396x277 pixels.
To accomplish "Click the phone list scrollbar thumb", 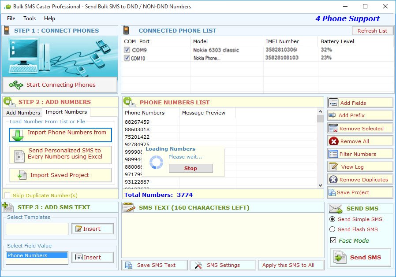I will click(x=320, y=118).
